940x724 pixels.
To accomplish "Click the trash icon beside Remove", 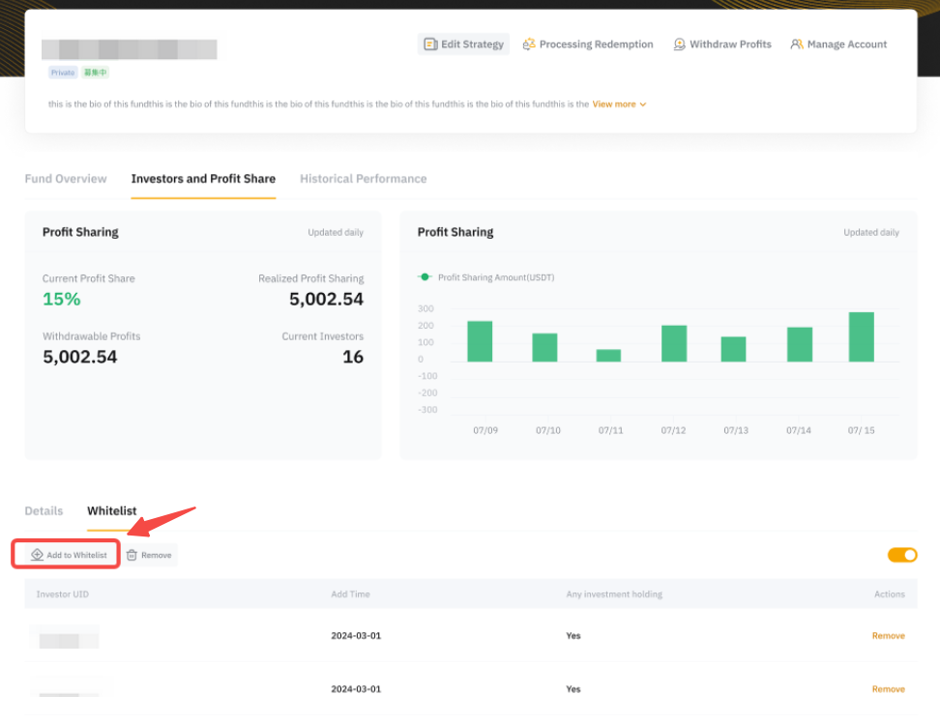I will [132, 555].
